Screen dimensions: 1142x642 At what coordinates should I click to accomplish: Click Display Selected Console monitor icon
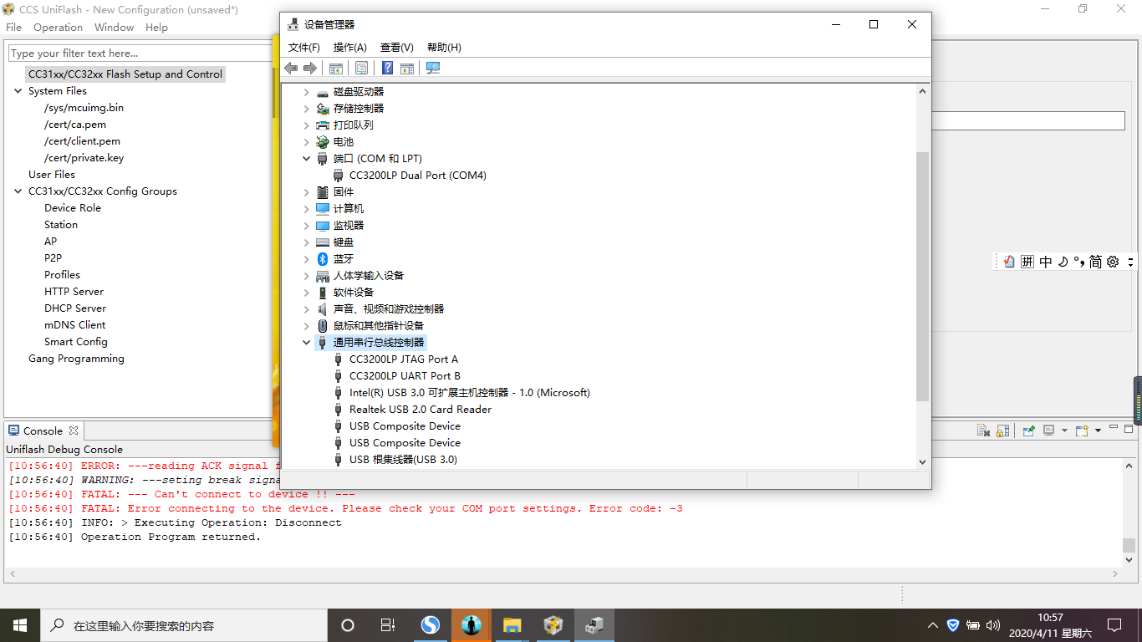(x=1048, y=431)
